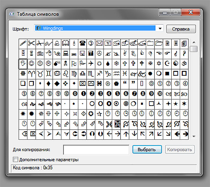Select the skull and crossbones symbol
The height and width of the screenshot is (187, 210).
point(65,63)
